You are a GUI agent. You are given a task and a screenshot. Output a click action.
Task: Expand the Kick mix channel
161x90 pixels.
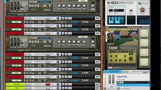coord(8,18)
